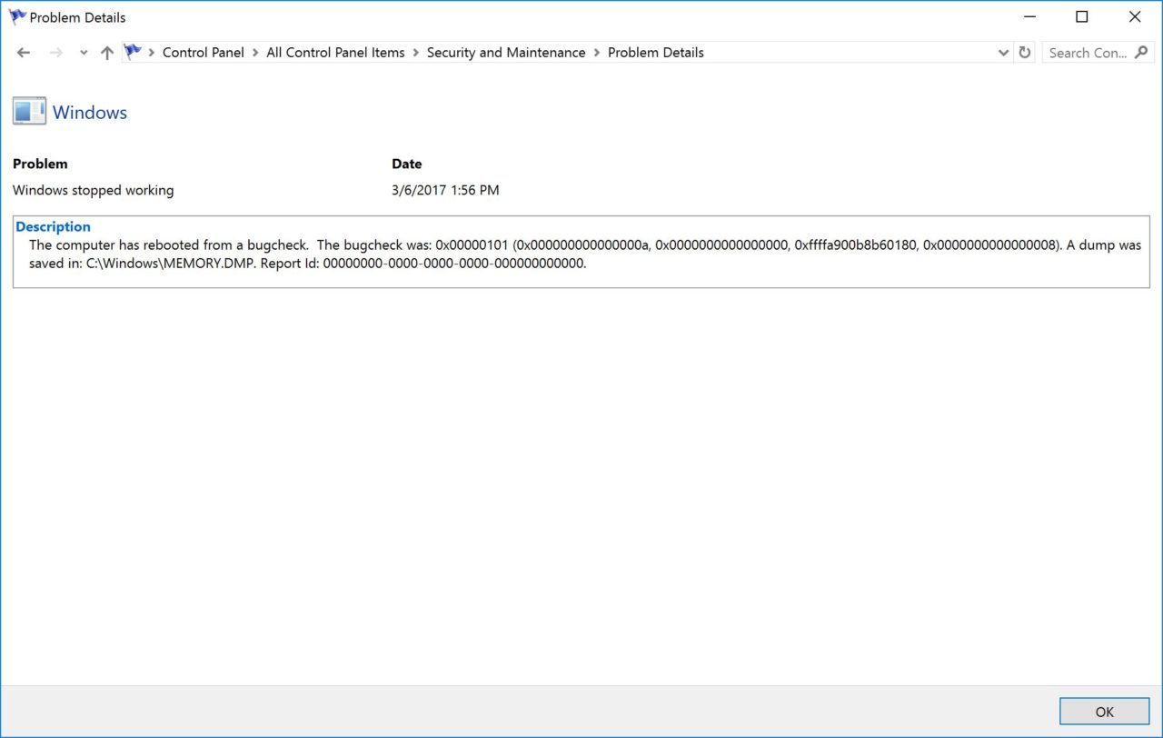Click the search magnifier icon
Screen dimensions: 1163x738
tap(1142, 53)
